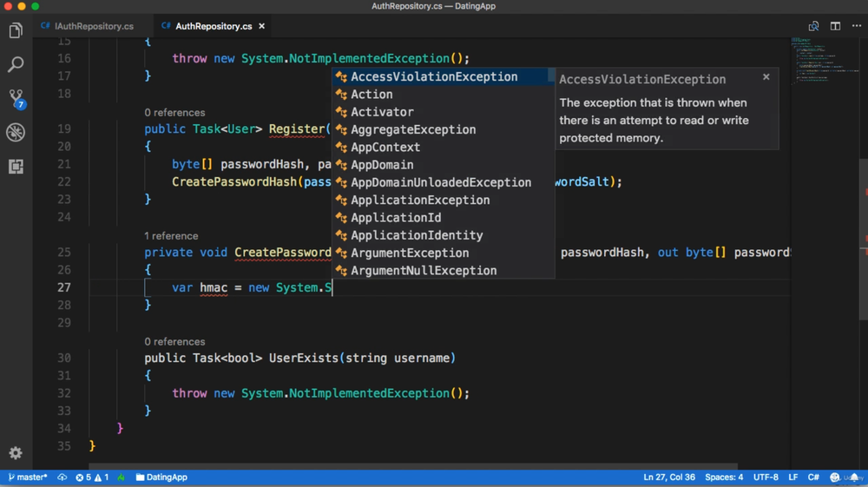Open the Extensions view in activity bar
The height and width of the screenshot is (487, 868).
(16, 167)
